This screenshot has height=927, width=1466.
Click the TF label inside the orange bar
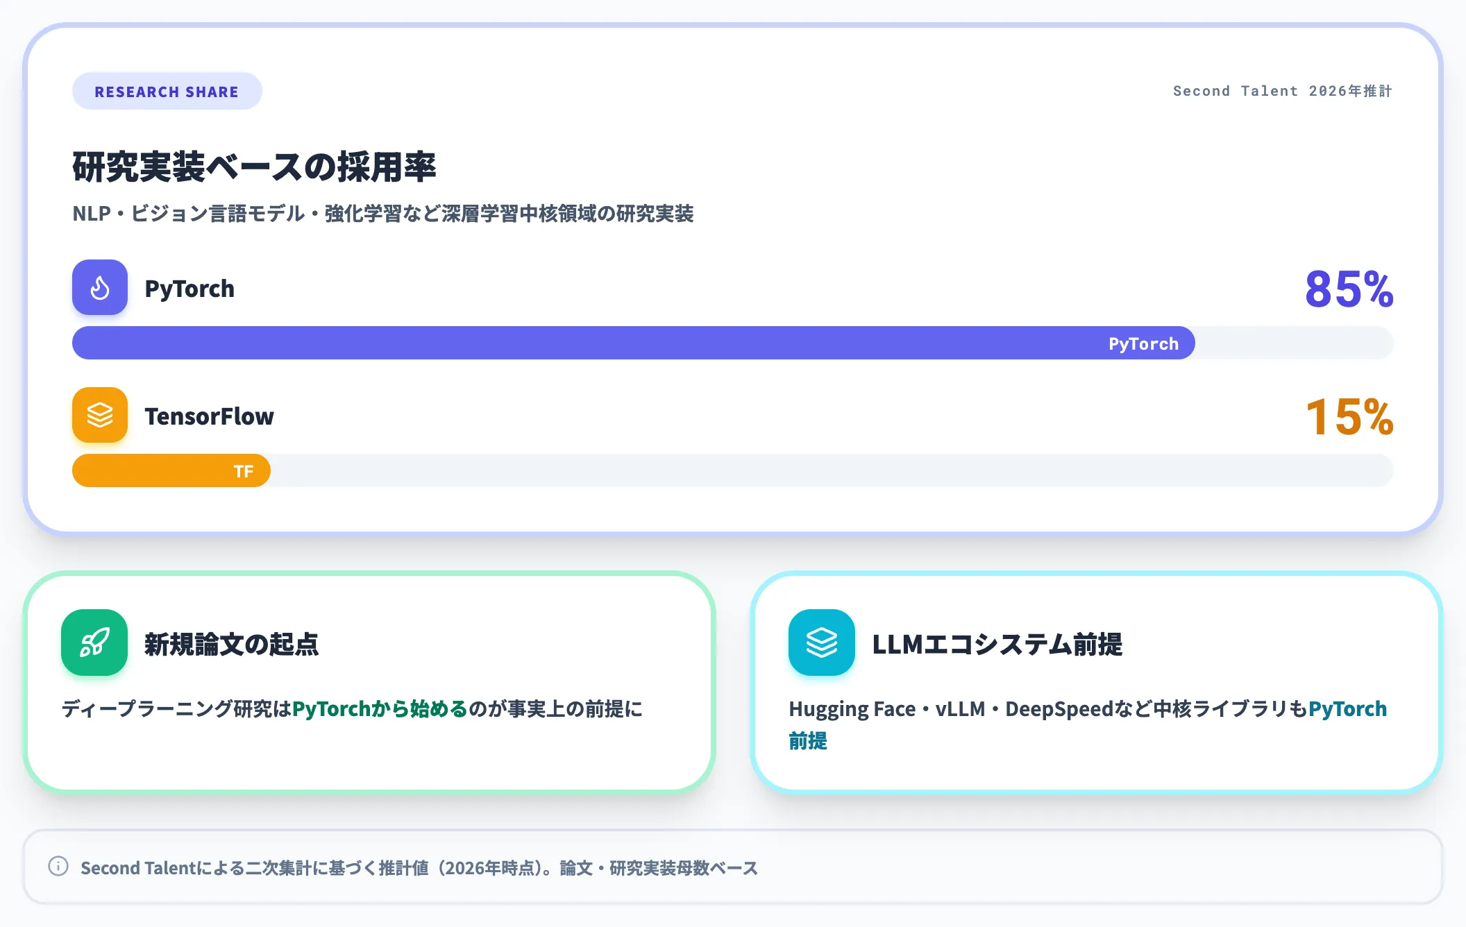tap(243, 471)
